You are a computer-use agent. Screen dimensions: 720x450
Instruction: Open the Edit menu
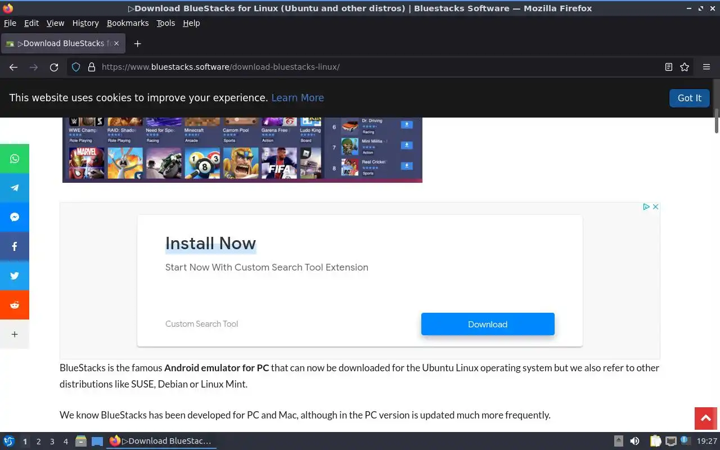pos(31,23)
